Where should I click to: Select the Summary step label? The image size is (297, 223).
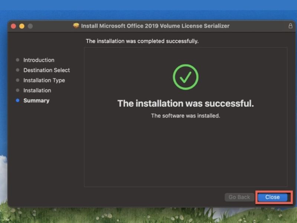(x=36, y=100)
